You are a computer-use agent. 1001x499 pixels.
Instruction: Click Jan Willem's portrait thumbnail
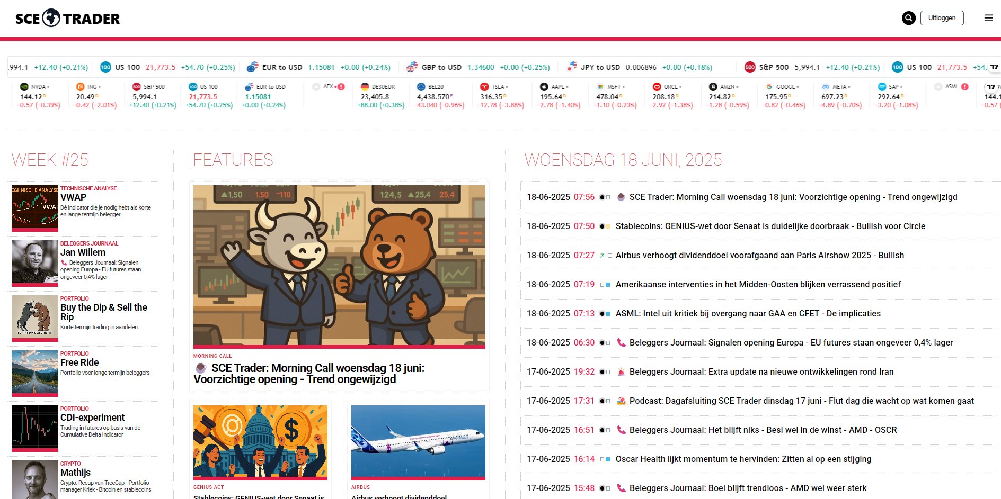(x=35, y=263)
